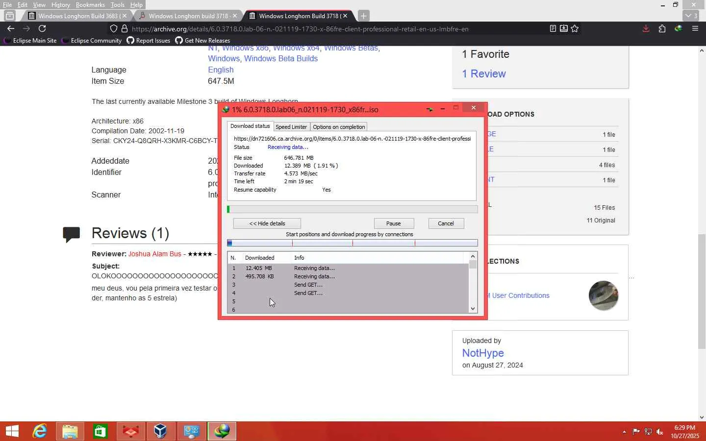Click the IDM icon in the download dialog title
Viewport: 706px width, 441px height.
(226, 109)
